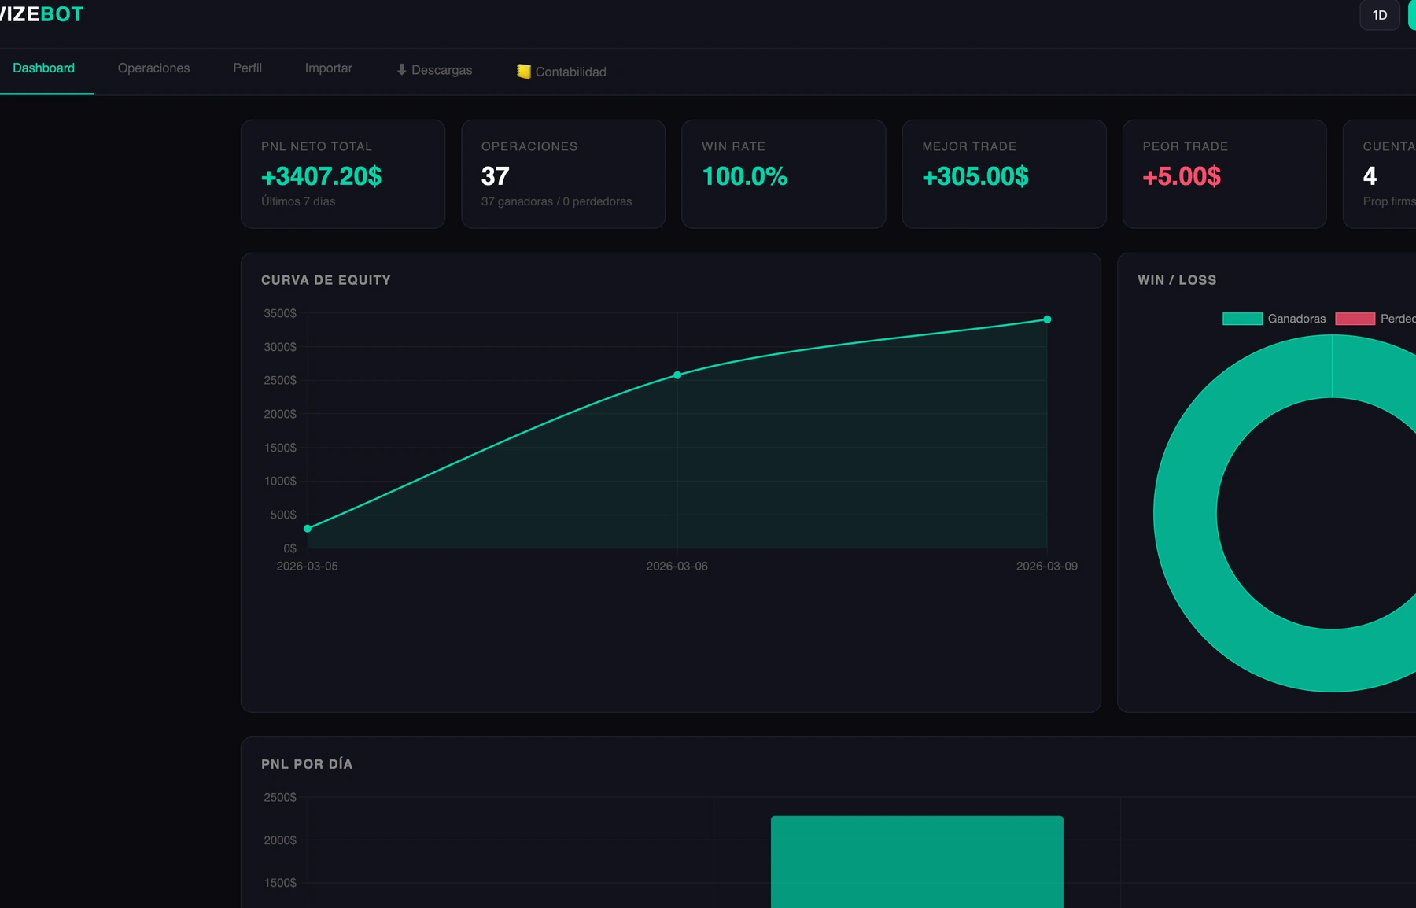The image size is (1416, 908).
Task: Go to the Importar tab
Action: coord(329,68)
